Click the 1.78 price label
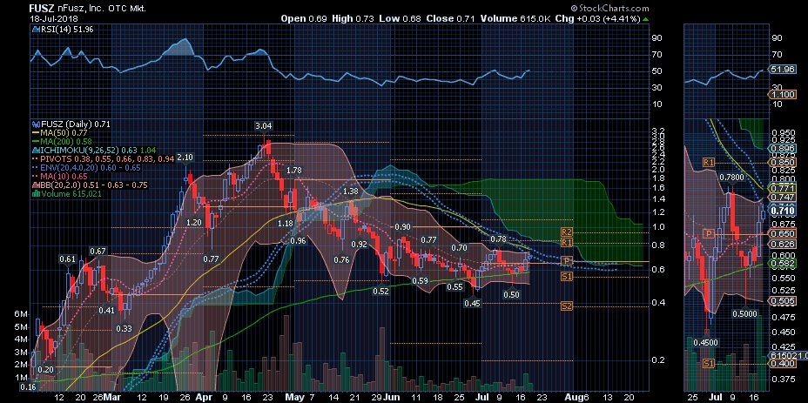The width and height of the screenshot is (808, 403). pyautogui.click(x=293, y=170)
